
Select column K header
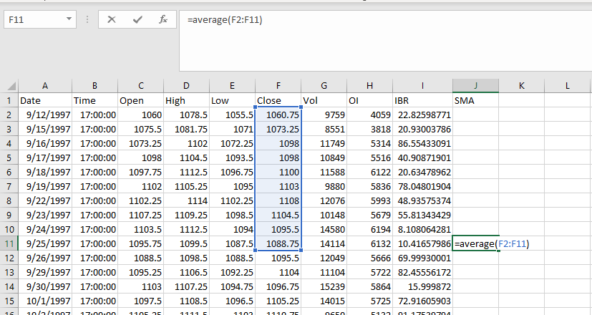[x=521, y=86]
